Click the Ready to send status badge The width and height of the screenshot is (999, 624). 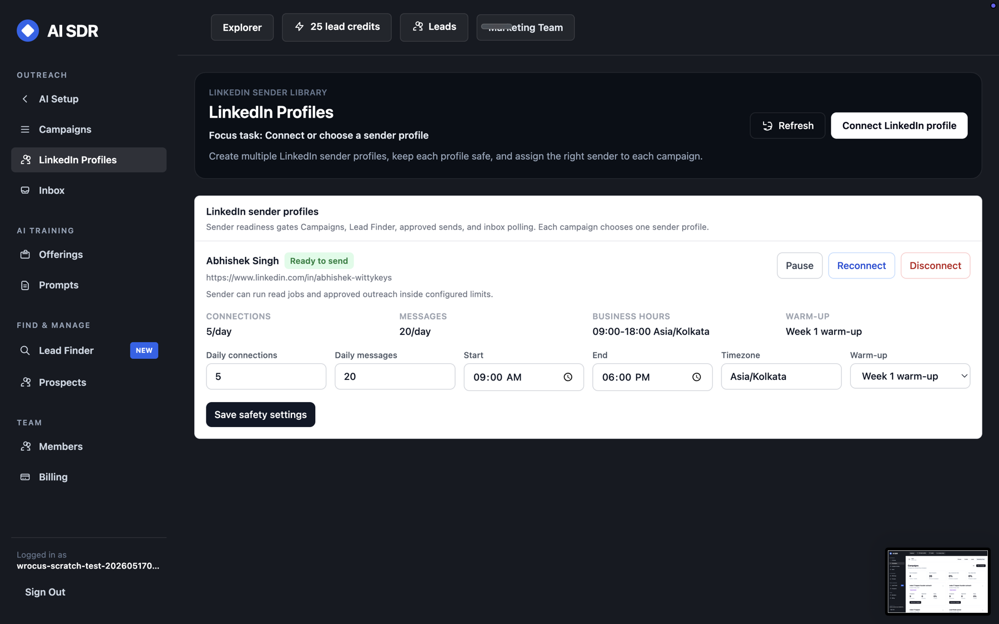pos(319,261)
